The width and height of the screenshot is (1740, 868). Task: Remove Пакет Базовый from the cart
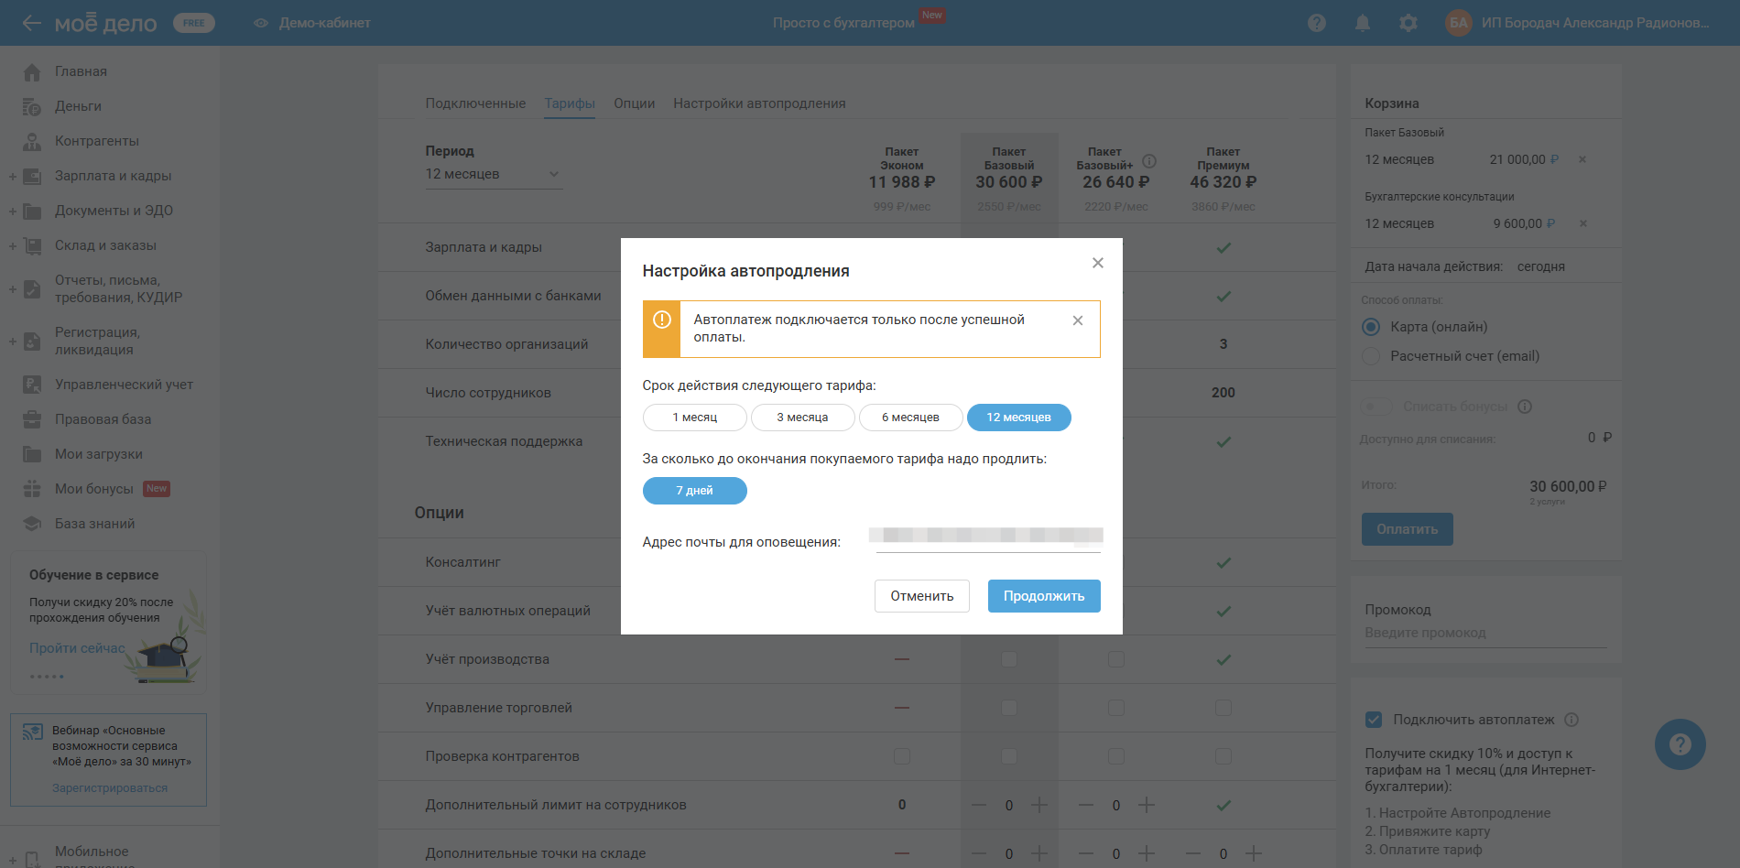(1582, 159)
